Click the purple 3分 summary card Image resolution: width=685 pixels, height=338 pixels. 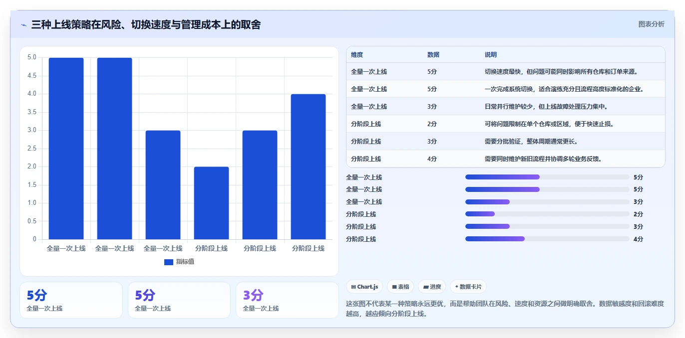(287, 300)
